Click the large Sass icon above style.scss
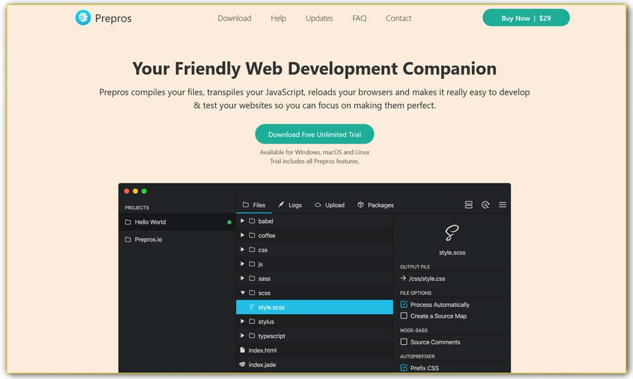Screen dimensions: 633x379 [x=451, y=233]
